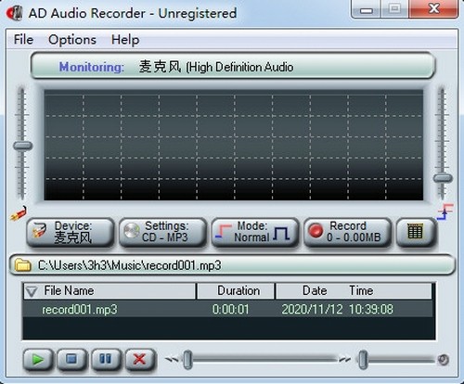
Task: Click the waveform monitoring display
Action: click(234, 145)
